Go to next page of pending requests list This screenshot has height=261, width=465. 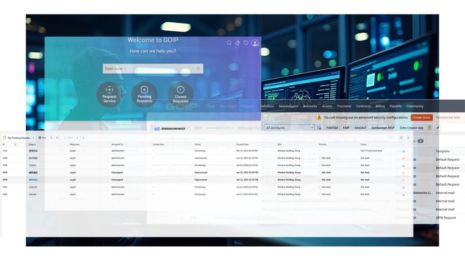83,137
